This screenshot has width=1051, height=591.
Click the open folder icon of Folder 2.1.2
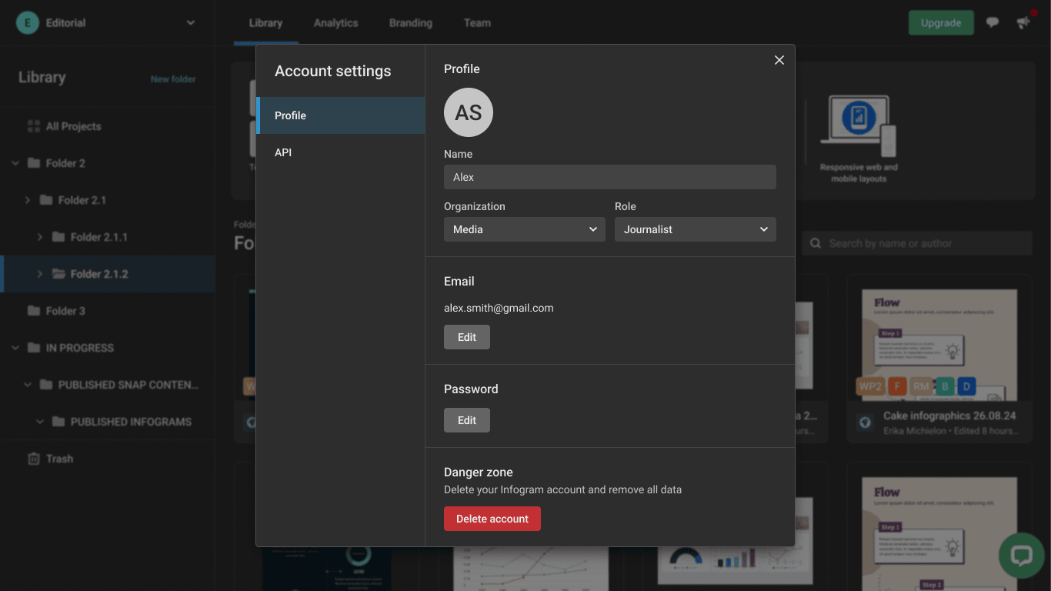click(58, 274)
